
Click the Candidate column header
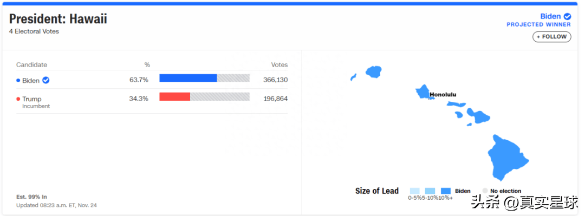pyautogui.click(x=32, y=64)
